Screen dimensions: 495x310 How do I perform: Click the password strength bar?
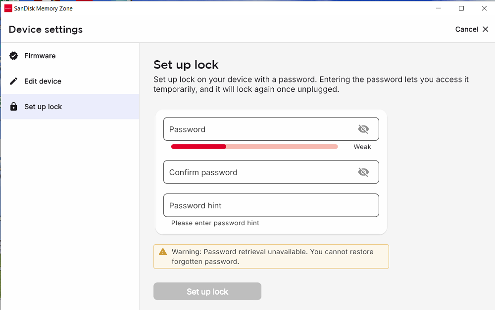click(x=254, y=147)
